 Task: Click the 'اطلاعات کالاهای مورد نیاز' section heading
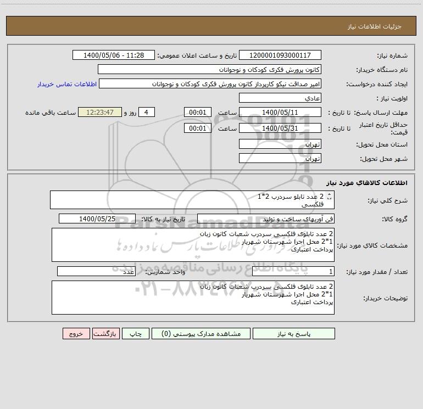(x=367, y=183)
